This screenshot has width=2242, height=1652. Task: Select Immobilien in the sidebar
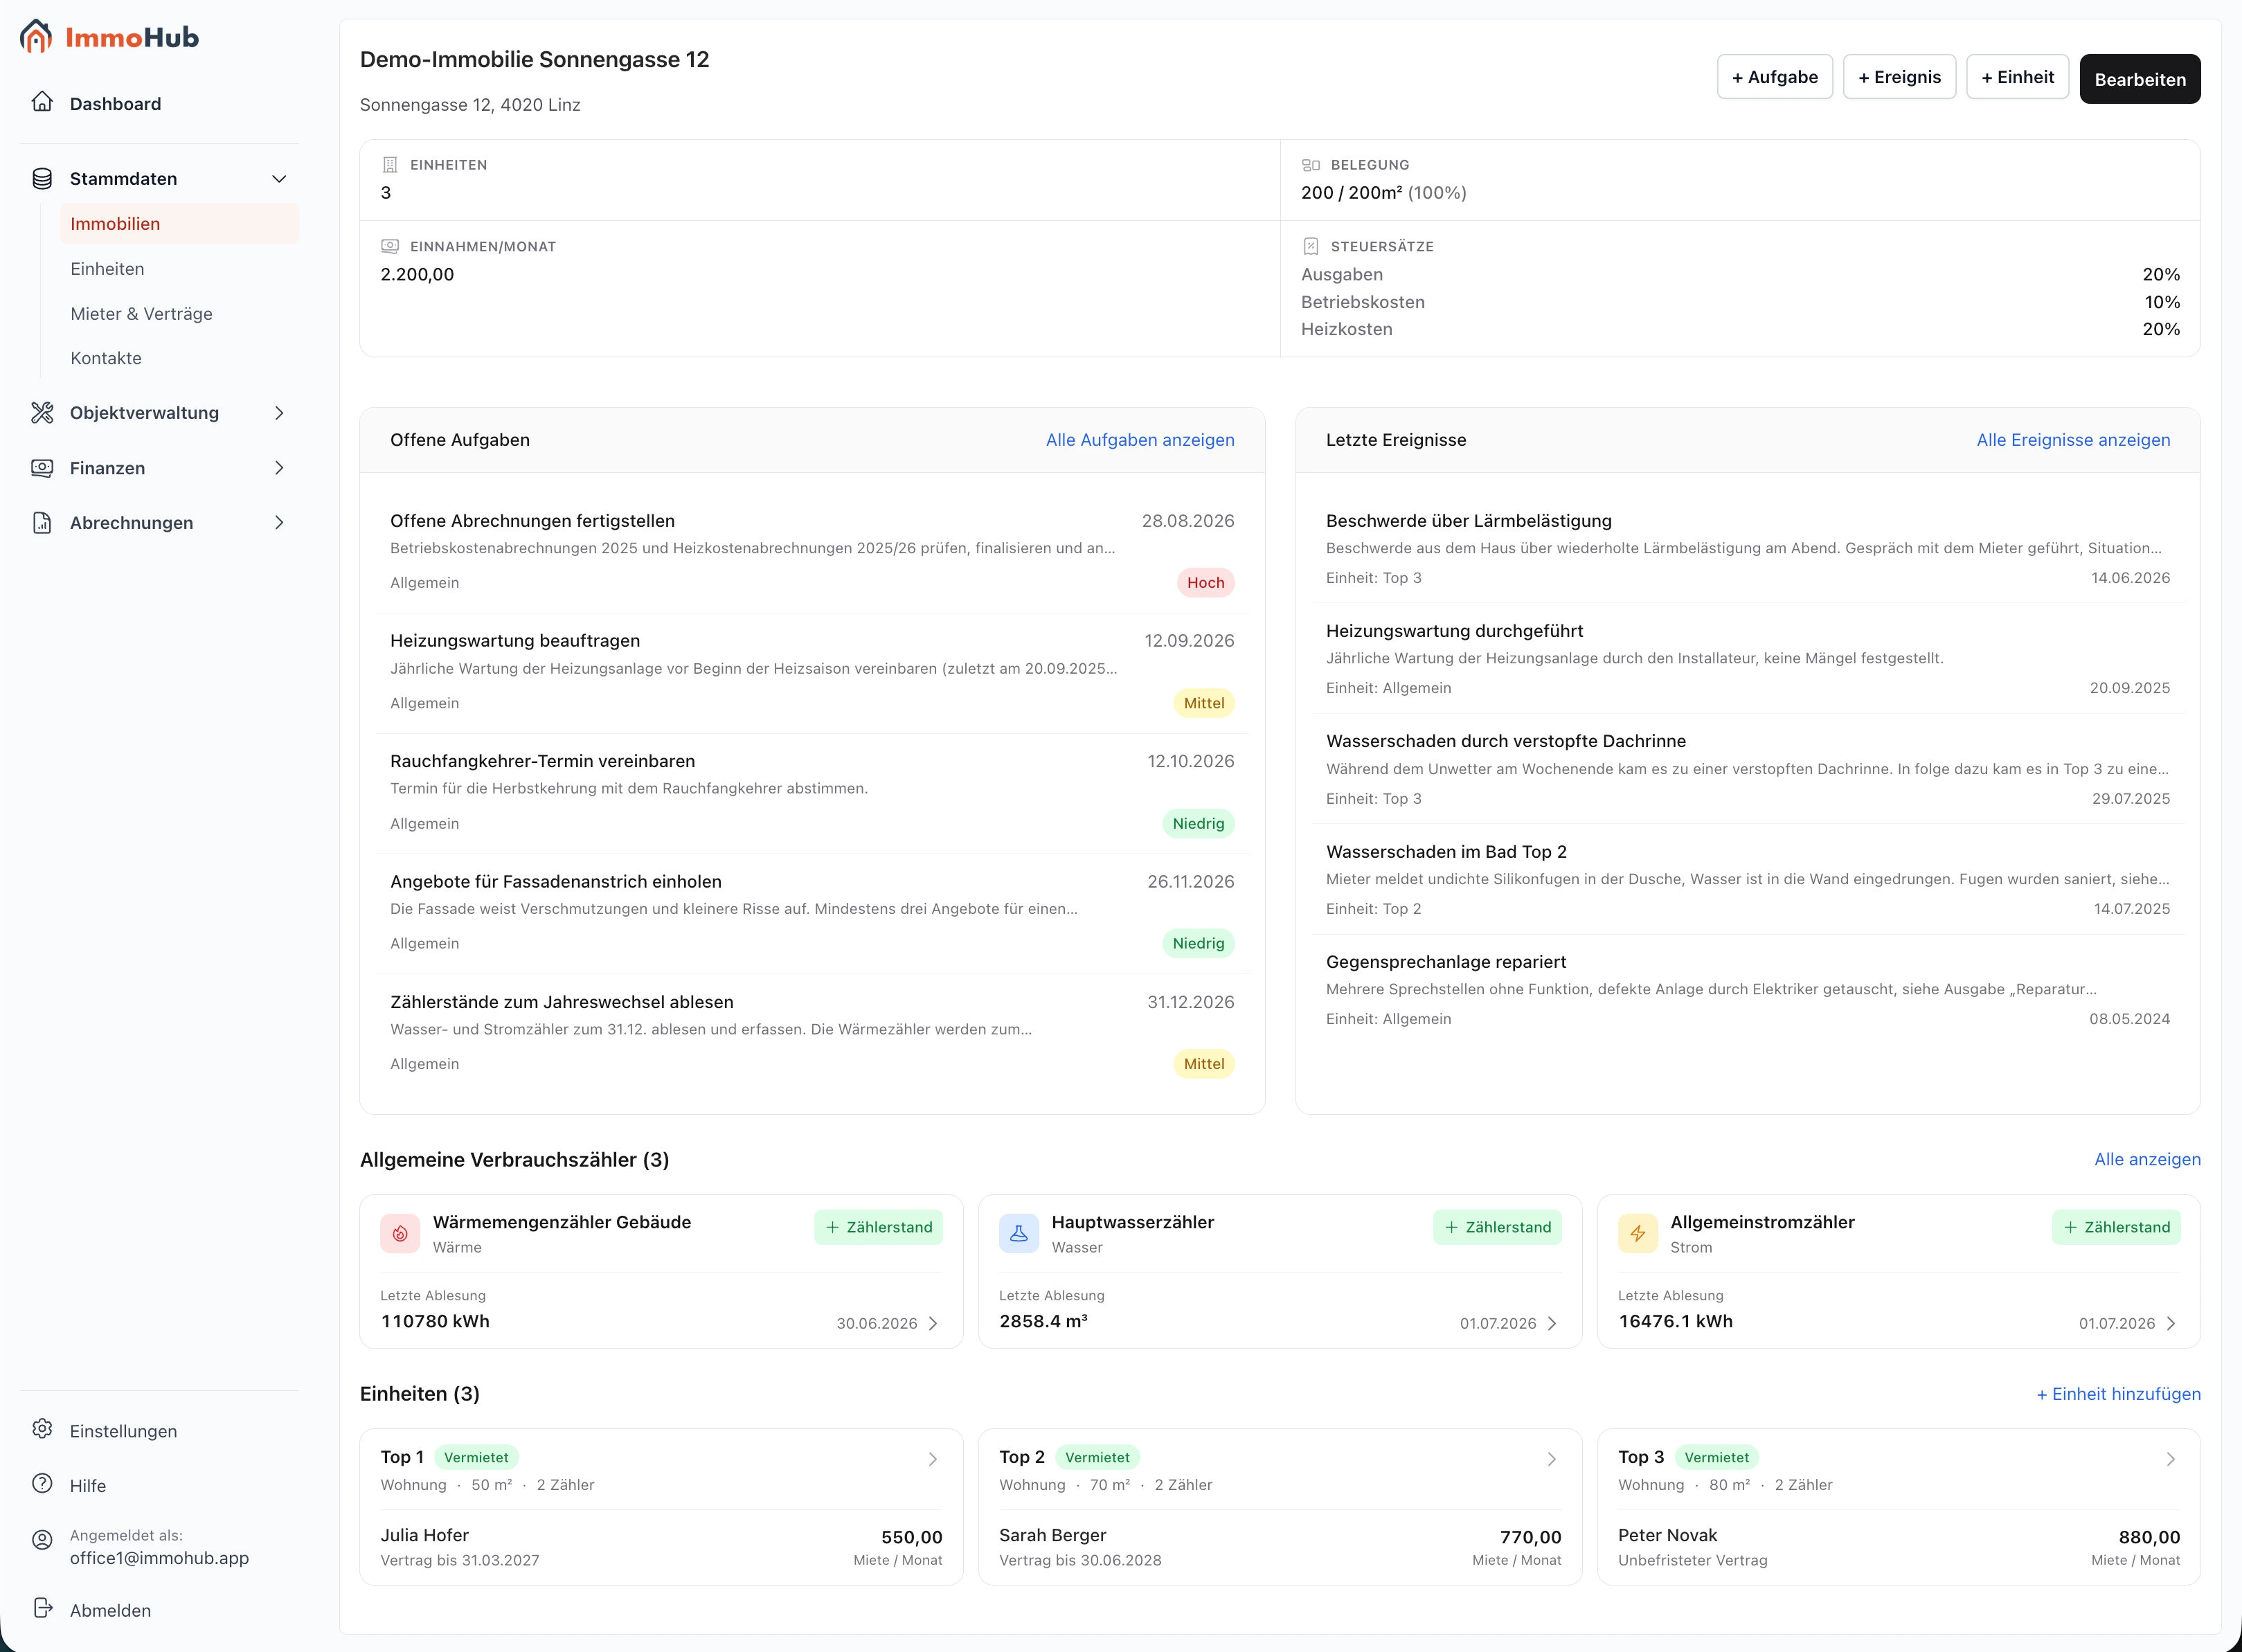point(179,224)
